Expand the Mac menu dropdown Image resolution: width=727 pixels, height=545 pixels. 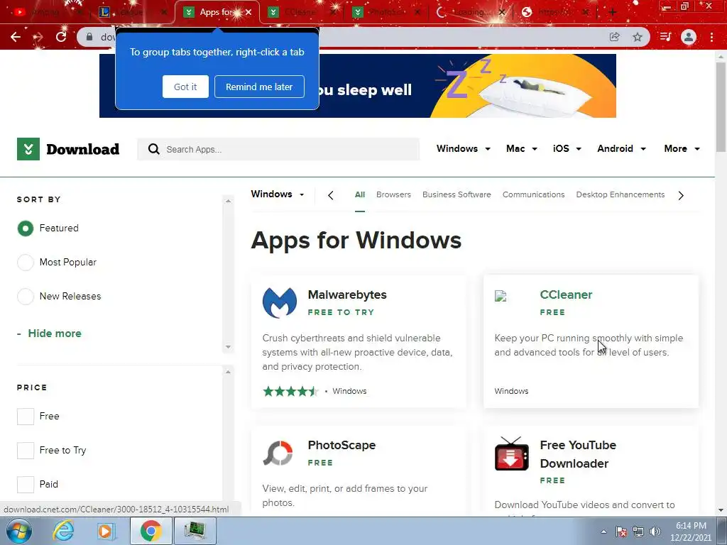522,149
